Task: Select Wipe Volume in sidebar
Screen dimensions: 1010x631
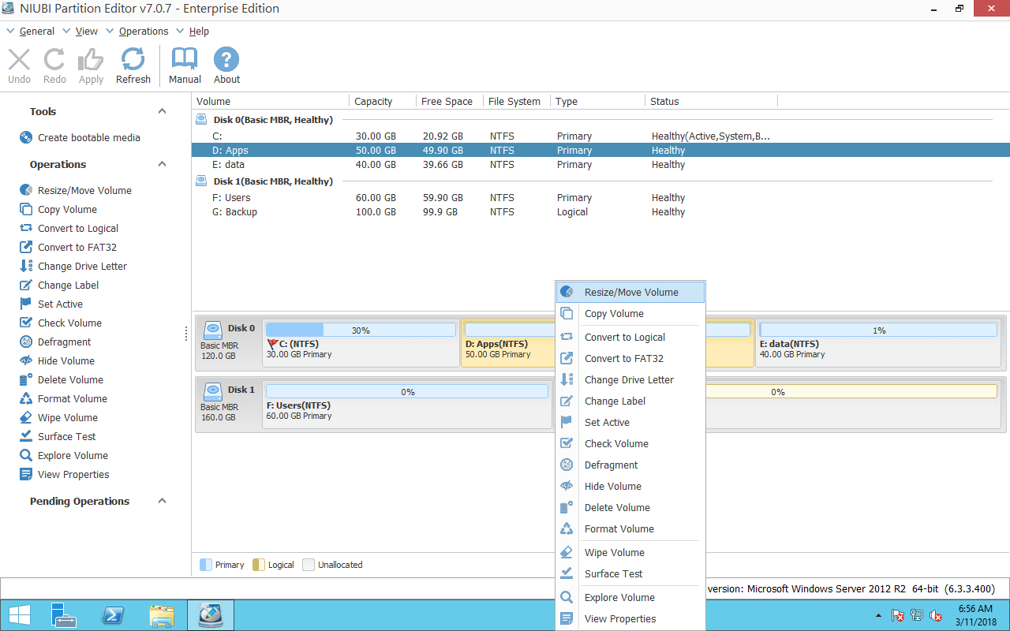Action: coord(68,417)
